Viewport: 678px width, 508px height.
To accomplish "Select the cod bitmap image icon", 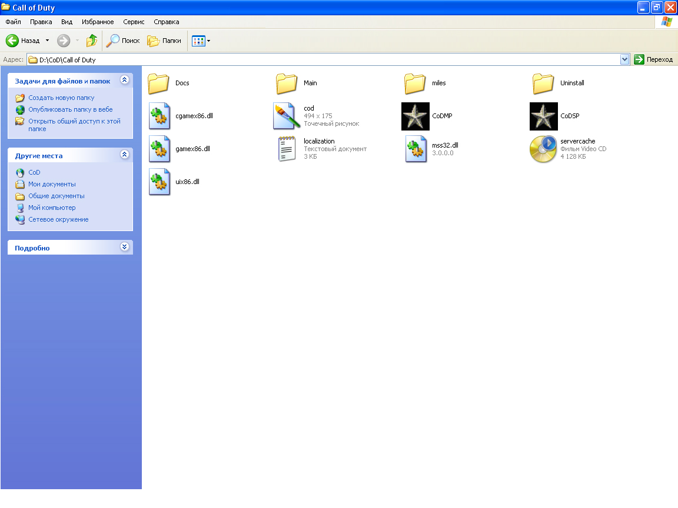I will click(x=287, y=116).
